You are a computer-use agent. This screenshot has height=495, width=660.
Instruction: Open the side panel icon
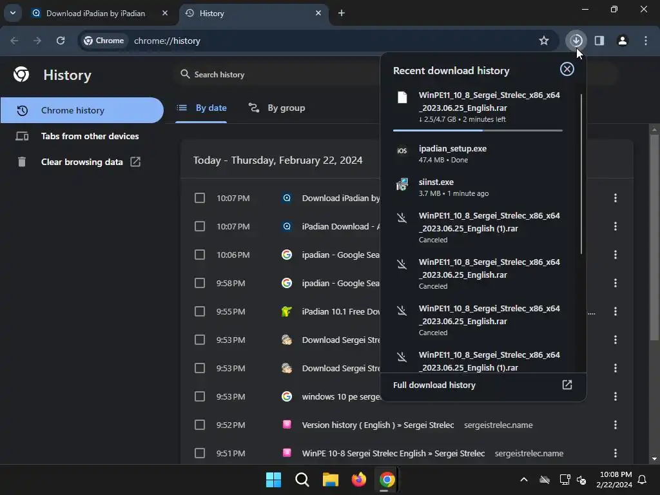click(599, 41)
